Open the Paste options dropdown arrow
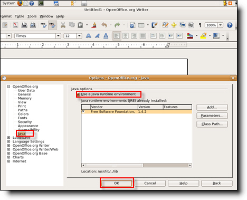Image resolution: width=247 pixels, height=200 pixels. click(x=87, y=25)
